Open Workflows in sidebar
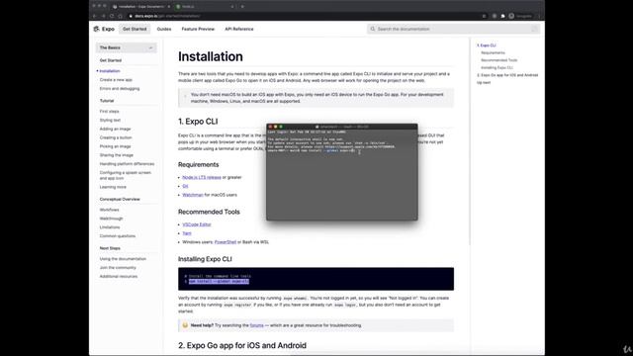Screen dimensions: 633x356 [x=110, y=210]
